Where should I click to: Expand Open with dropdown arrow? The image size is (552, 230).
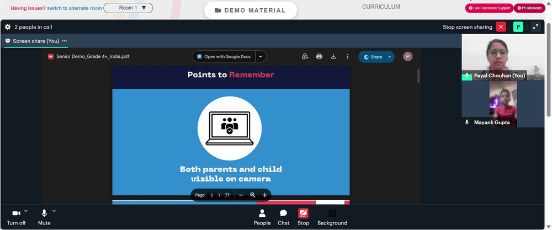coord(261,57)
